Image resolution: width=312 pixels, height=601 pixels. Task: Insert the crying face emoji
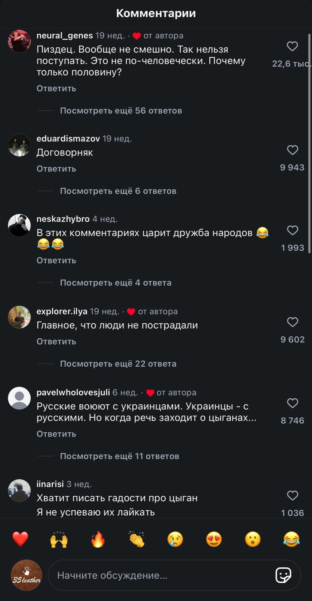(x=175, y=539)
